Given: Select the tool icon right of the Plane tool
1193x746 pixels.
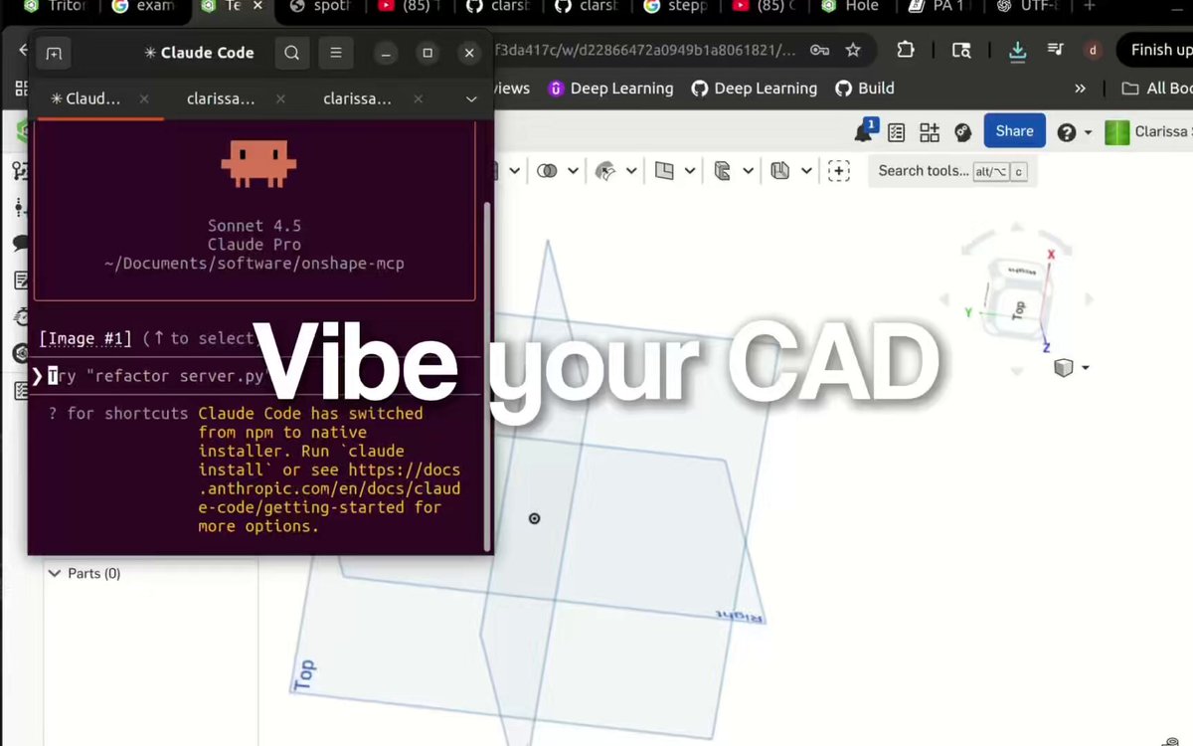Looking at the screenshot, I should 723,171.
